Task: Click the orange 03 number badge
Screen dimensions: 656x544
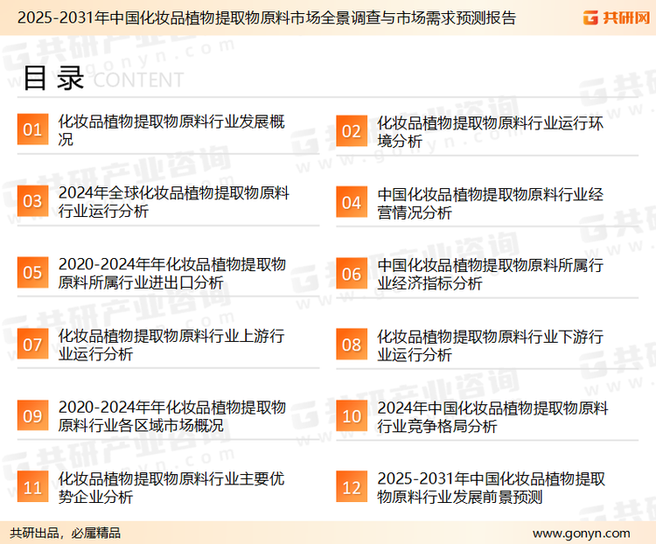Action: 32,201
